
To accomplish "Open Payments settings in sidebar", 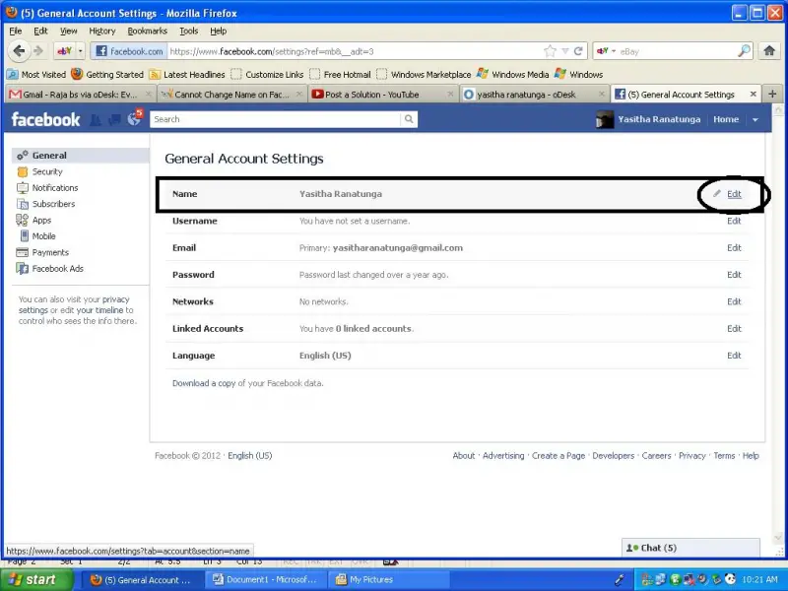I will [50, 252].
